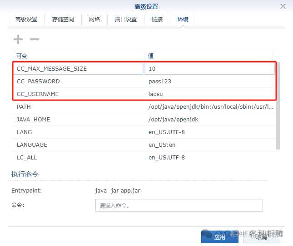Select the LC_ALL variable name
This screenshot has height=246, width=293.
click(27, 158)
